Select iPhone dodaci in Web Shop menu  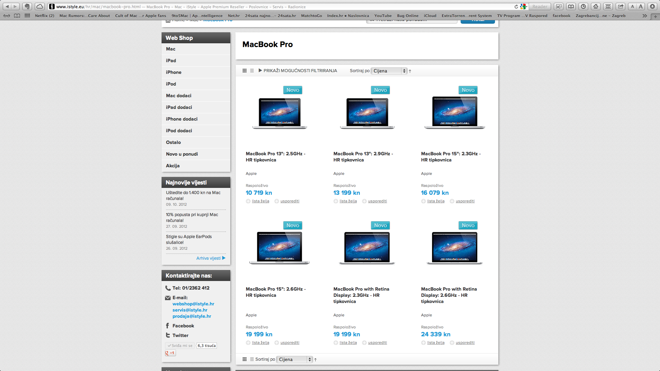click(x=181, y=119)
